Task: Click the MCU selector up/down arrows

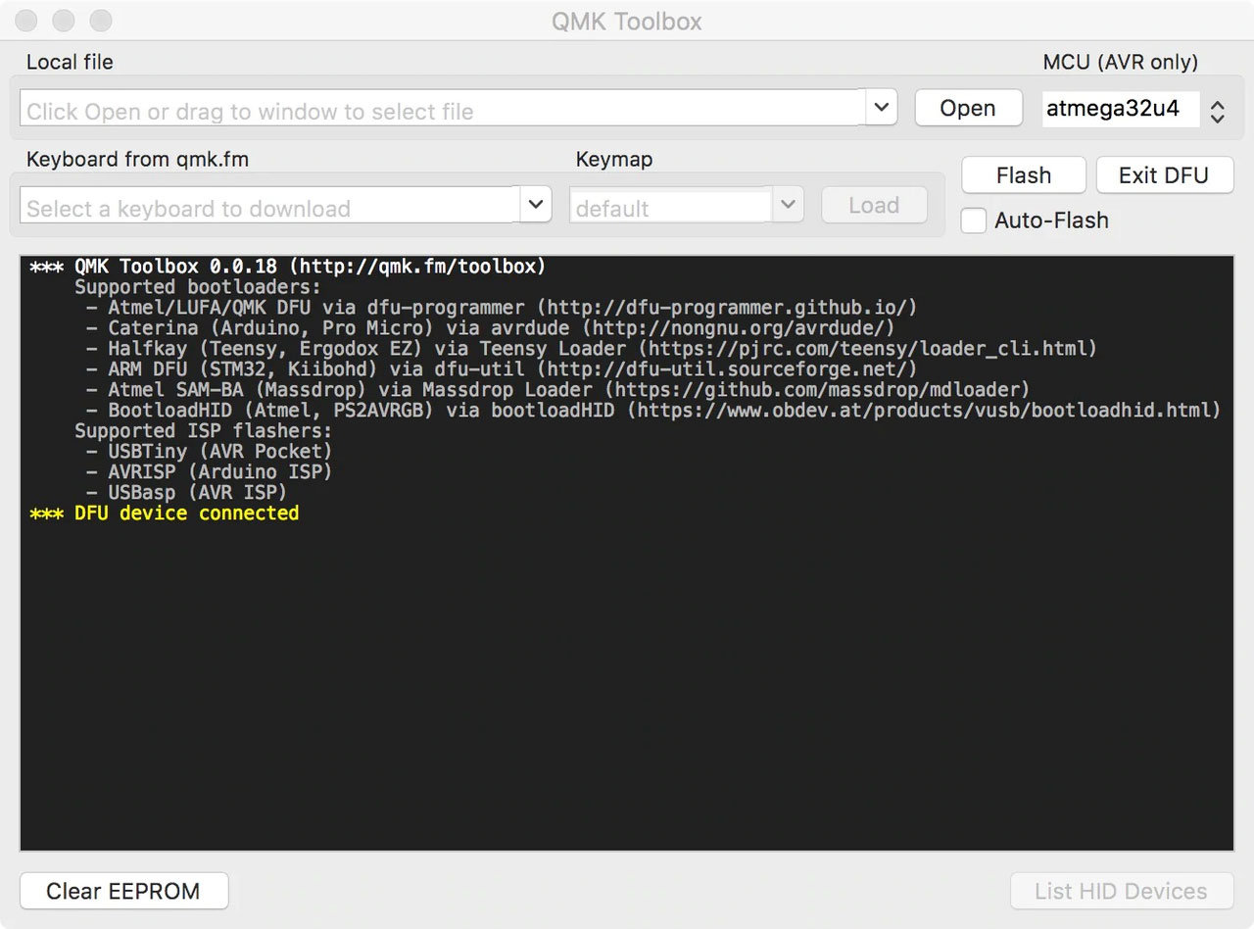Action: pos(1217,111)
